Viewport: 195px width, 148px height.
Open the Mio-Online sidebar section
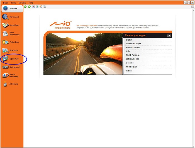[12, 9]
